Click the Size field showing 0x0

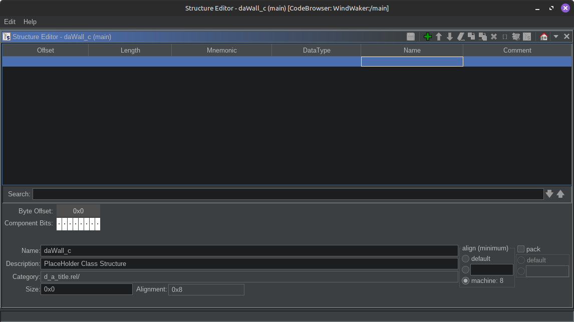(86, 289)
